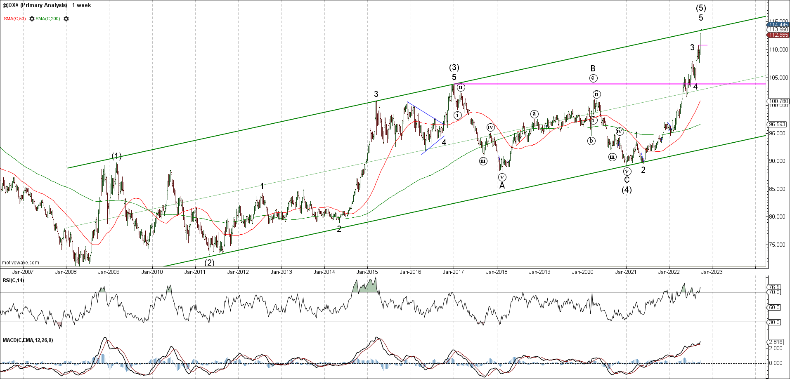Screen dimensions: 790x379
Task: Click the RSI 70.0 level label
Action: point(774,292)
